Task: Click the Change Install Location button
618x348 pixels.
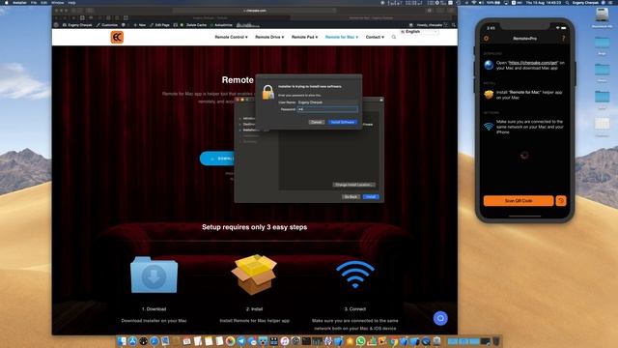Action: pyautogui.click(x=353, y=185)
